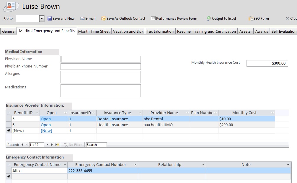The image size is (297, 183).
Task: Open benefit record 6 link
Action: pos(46,125)
